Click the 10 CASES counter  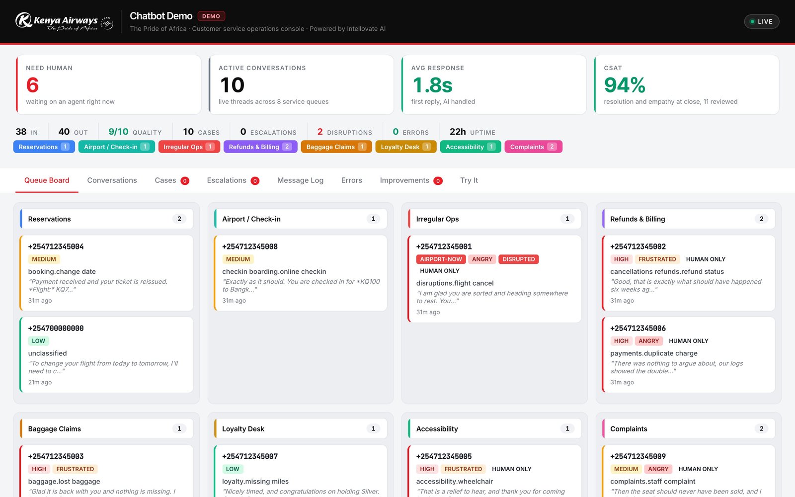pos(201,132)
